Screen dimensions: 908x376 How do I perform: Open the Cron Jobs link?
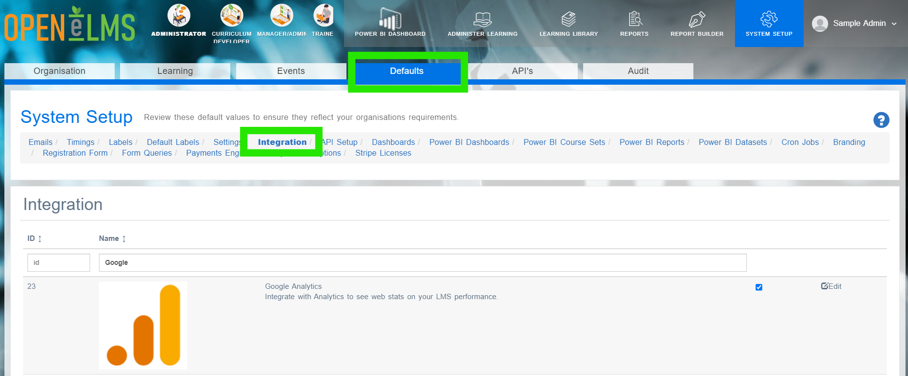(800, 142)
